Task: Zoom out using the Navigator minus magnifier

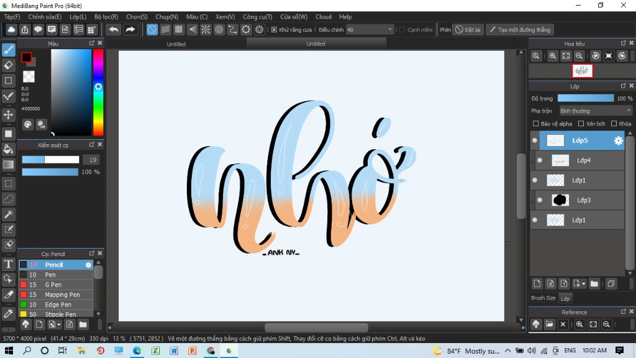Action: pyautogui.click(x=579, y=56)
